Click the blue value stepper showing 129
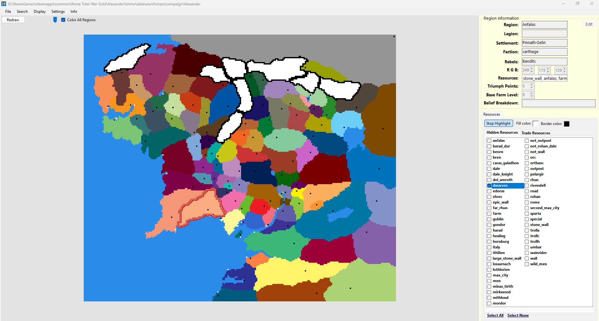 [x=561, y=70]
